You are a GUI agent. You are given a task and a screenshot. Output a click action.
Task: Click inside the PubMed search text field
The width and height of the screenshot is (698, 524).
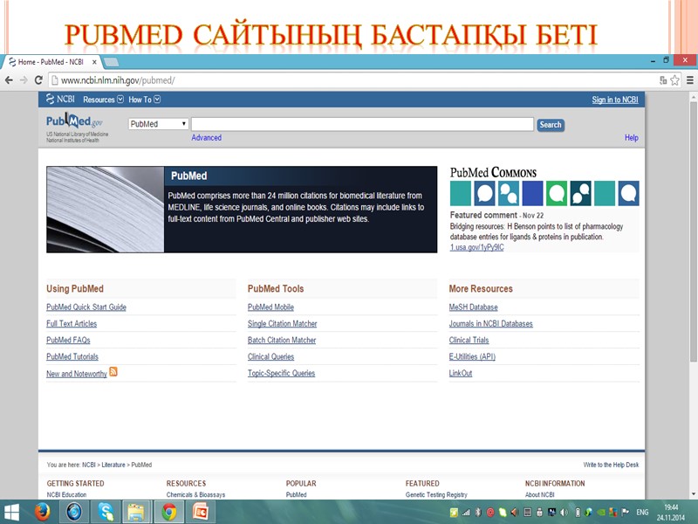click(362, 124)
